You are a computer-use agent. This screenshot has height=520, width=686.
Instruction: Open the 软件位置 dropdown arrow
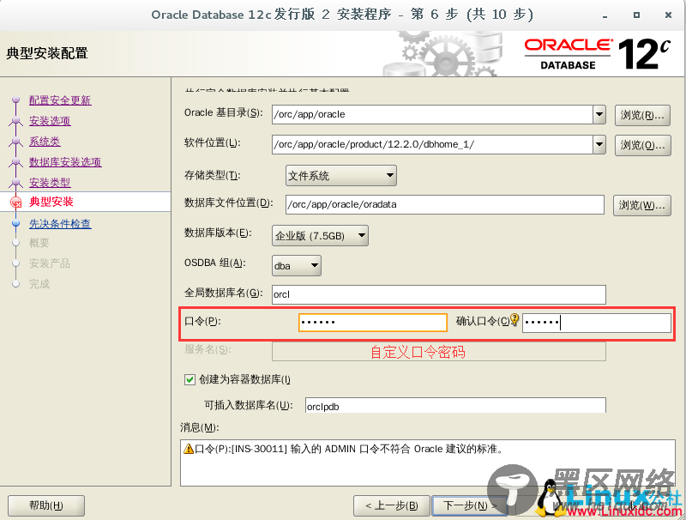(x=599, y=144)
